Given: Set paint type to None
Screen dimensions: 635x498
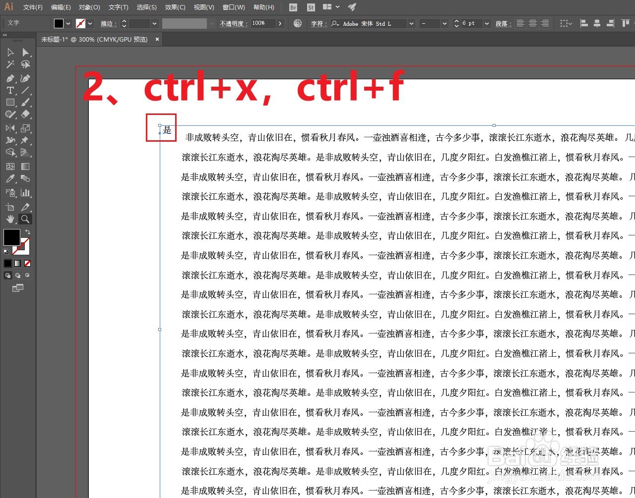Looking at the screenshot, I should point(28,263).
